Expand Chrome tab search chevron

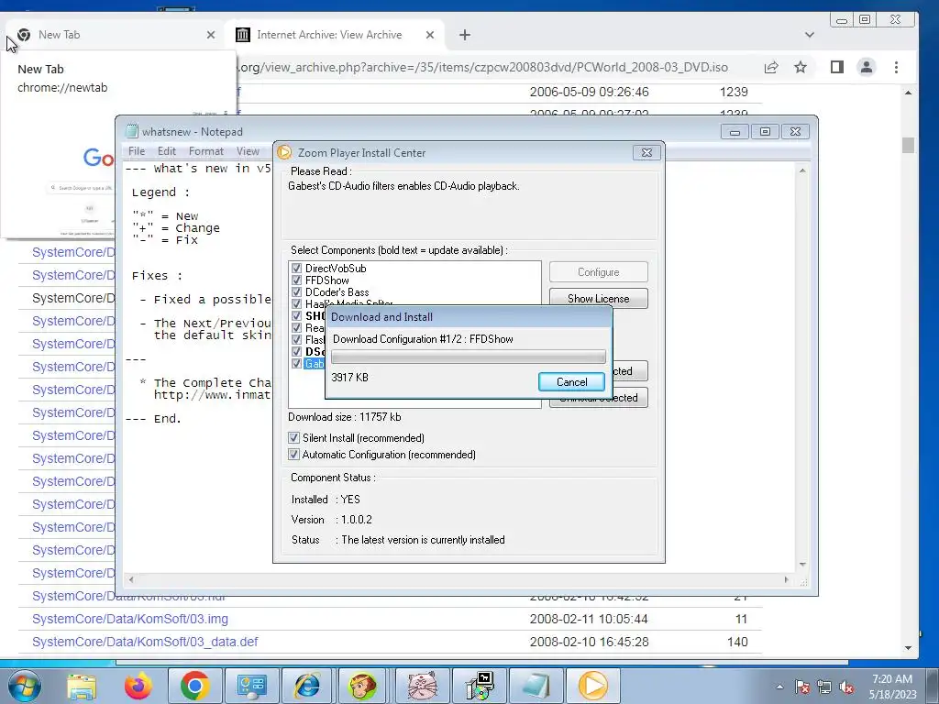click(810, 35)
